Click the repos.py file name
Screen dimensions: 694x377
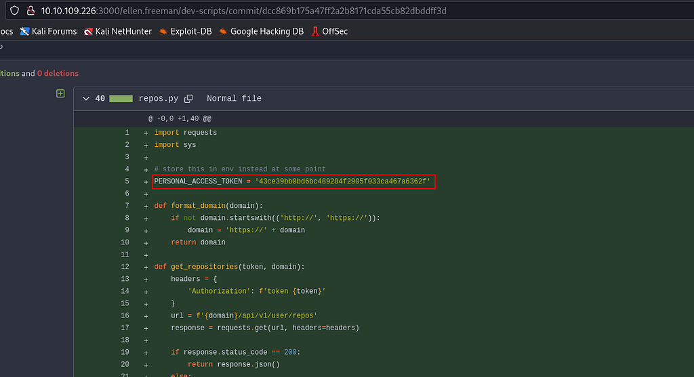(x=159, y=99)
